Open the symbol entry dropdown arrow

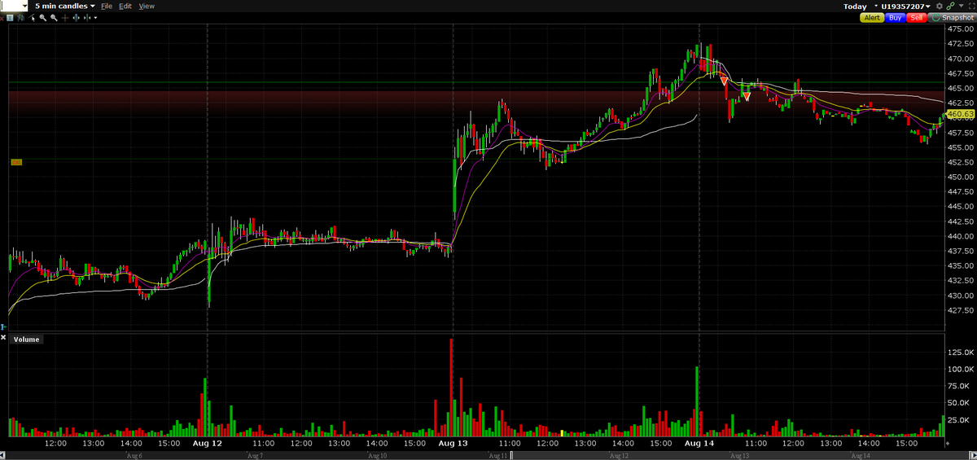click(25, 6)
